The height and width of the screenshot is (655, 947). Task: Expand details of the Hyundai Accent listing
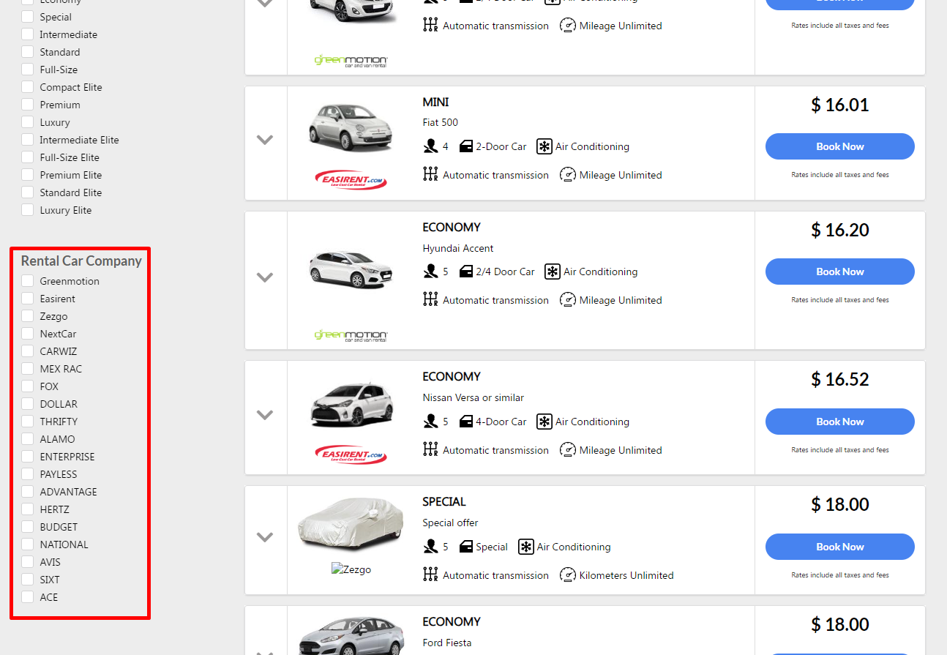point(265,277)
